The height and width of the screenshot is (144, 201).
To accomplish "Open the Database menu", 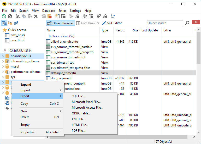I will (49, 11).
